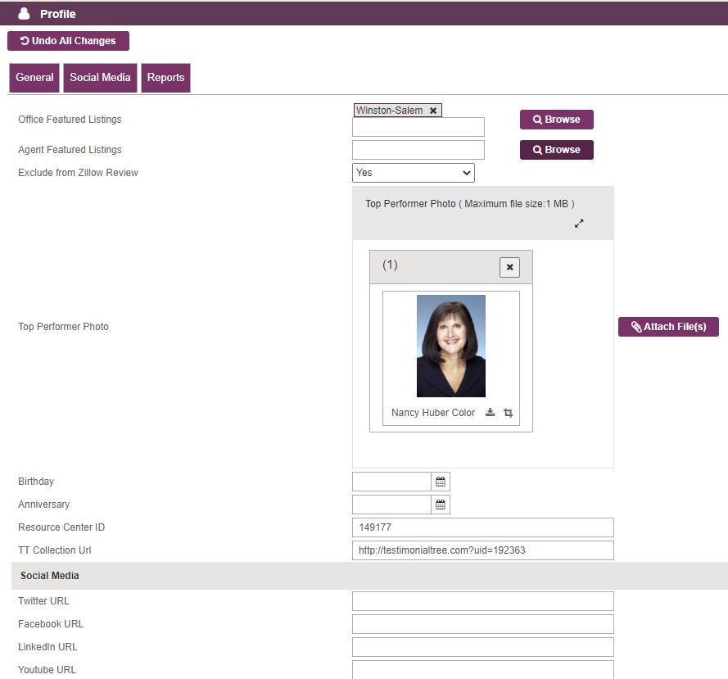Screen dimensions: 728x679
Task: Crop the Nancy Huber Color photo
Action: coord(509,413)
